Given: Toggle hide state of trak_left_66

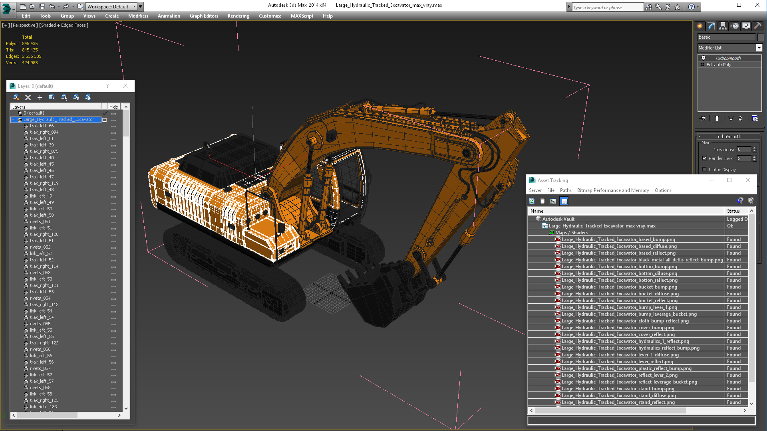Looking at the screenshot, I should coord(113,126).
